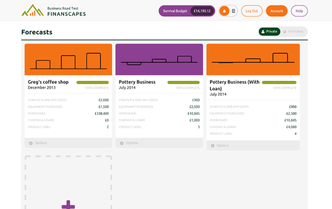This screenshot has height=209, width=332.
Task: Click £1,500 equipment purchases value
Action: [103, 107]
